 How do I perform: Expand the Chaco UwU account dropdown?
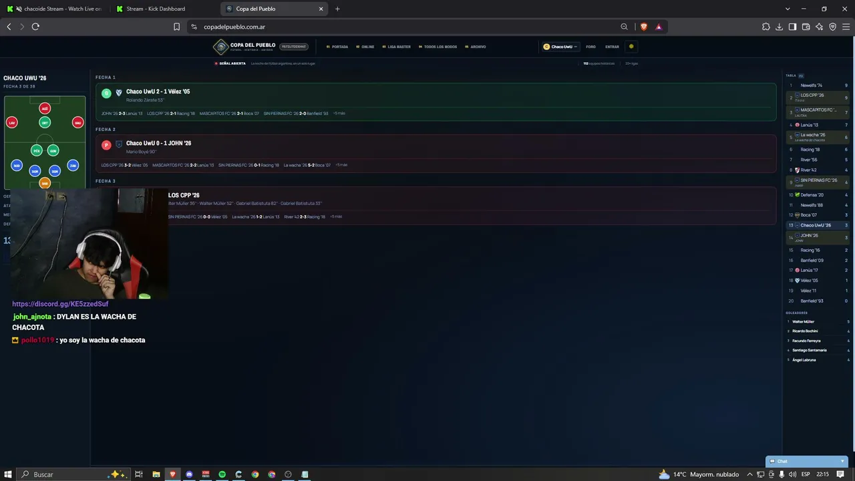point(560,47)
